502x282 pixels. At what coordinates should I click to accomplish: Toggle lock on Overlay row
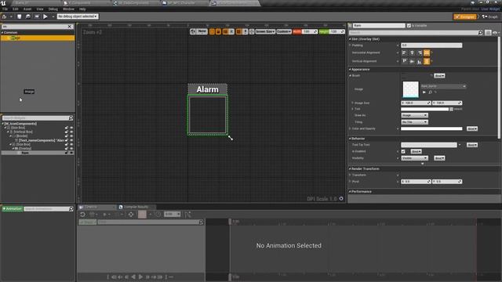tap(67, 148)
